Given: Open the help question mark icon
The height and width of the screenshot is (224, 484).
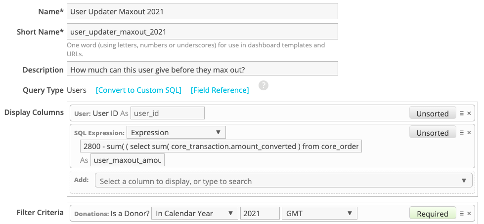Looking at the screenshot, I should (x=264, y=85).
